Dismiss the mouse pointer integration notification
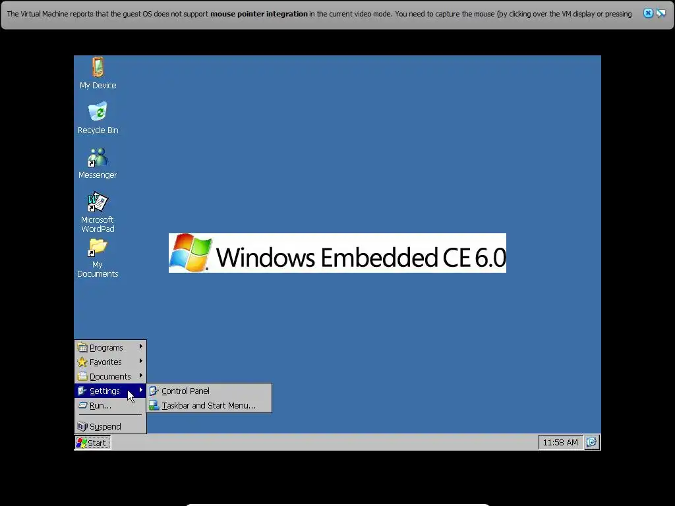 (648, 13)
